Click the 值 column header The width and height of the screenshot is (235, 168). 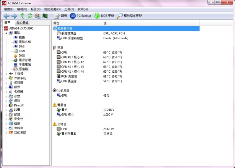151,23
